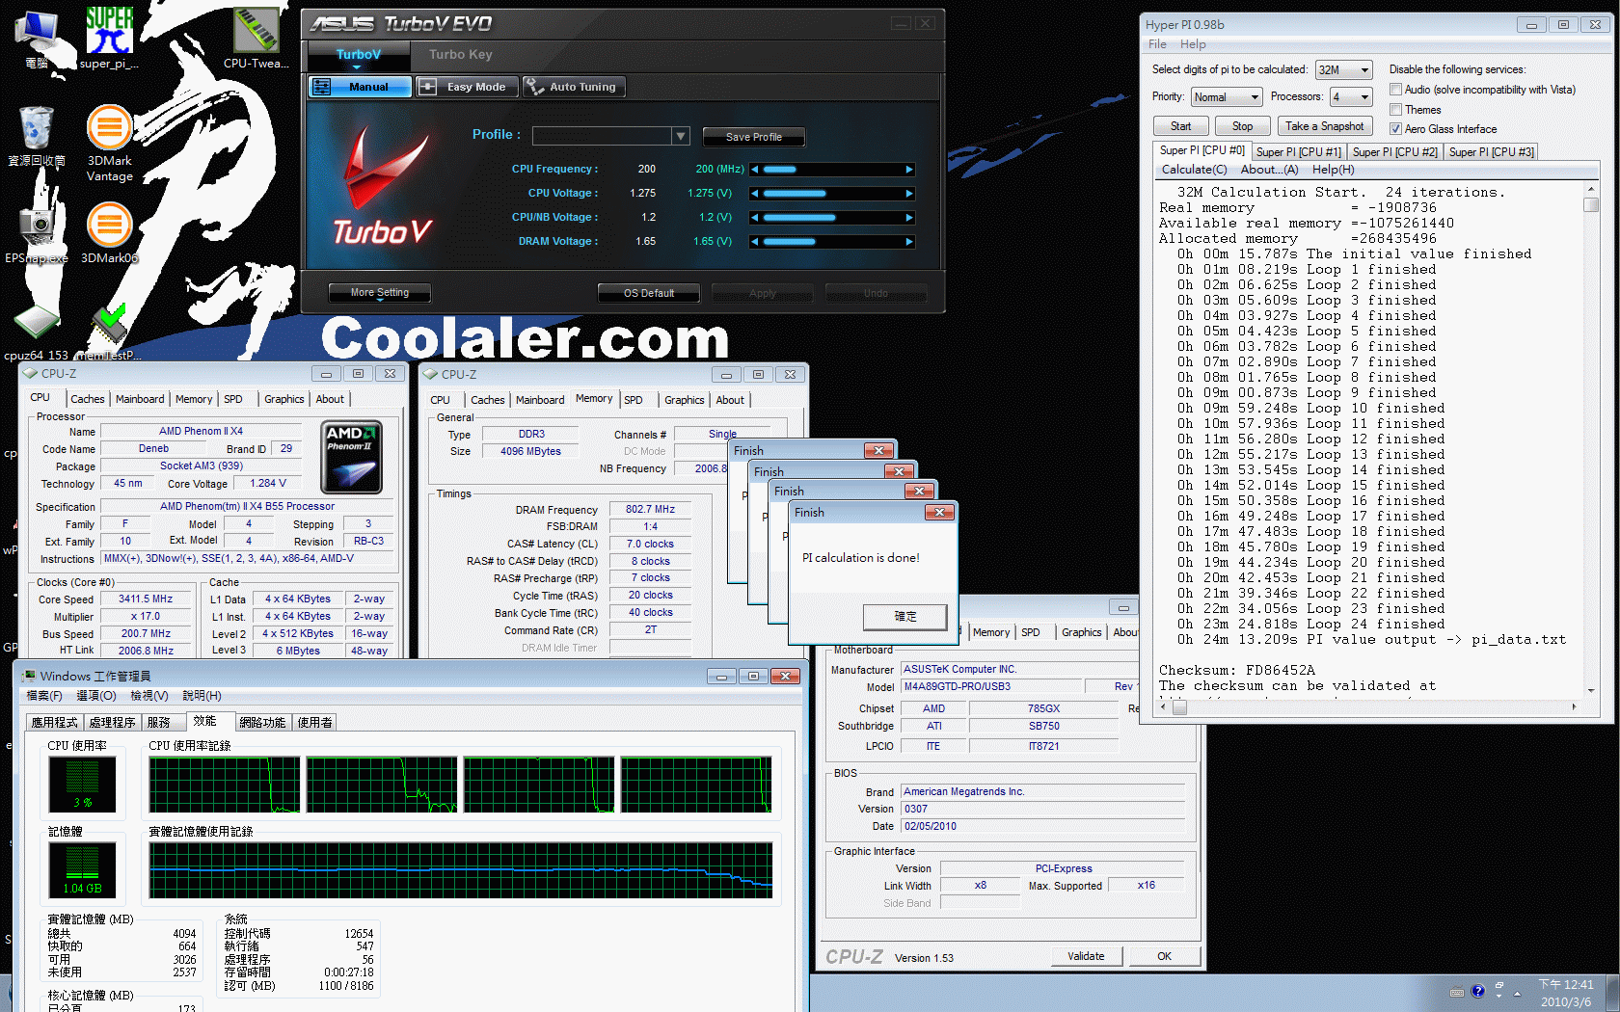Screen dimensions: 1620x1012
Task: Select the EPSnap.exe camera icon
Action: [x=37, y=232]
